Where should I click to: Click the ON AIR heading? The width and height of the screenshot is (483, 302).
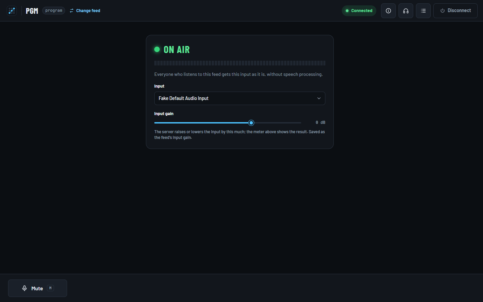click(x=177, y=50)
